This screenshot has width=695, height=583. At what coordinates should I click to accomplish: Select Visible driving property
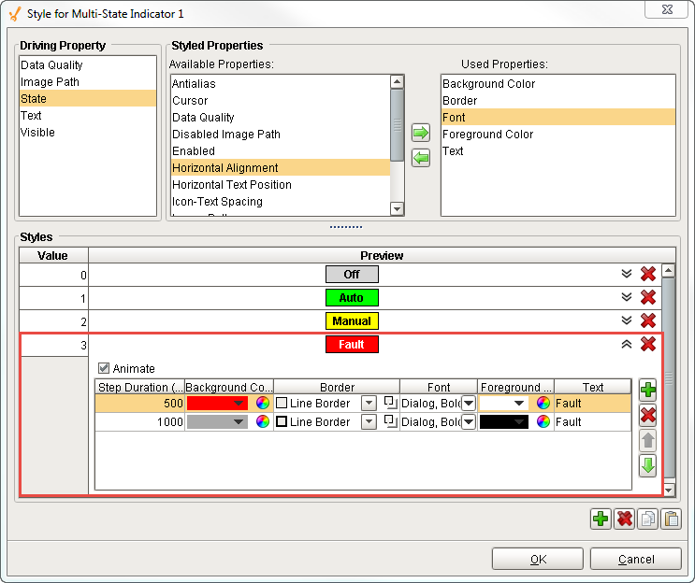click(88, 133)
